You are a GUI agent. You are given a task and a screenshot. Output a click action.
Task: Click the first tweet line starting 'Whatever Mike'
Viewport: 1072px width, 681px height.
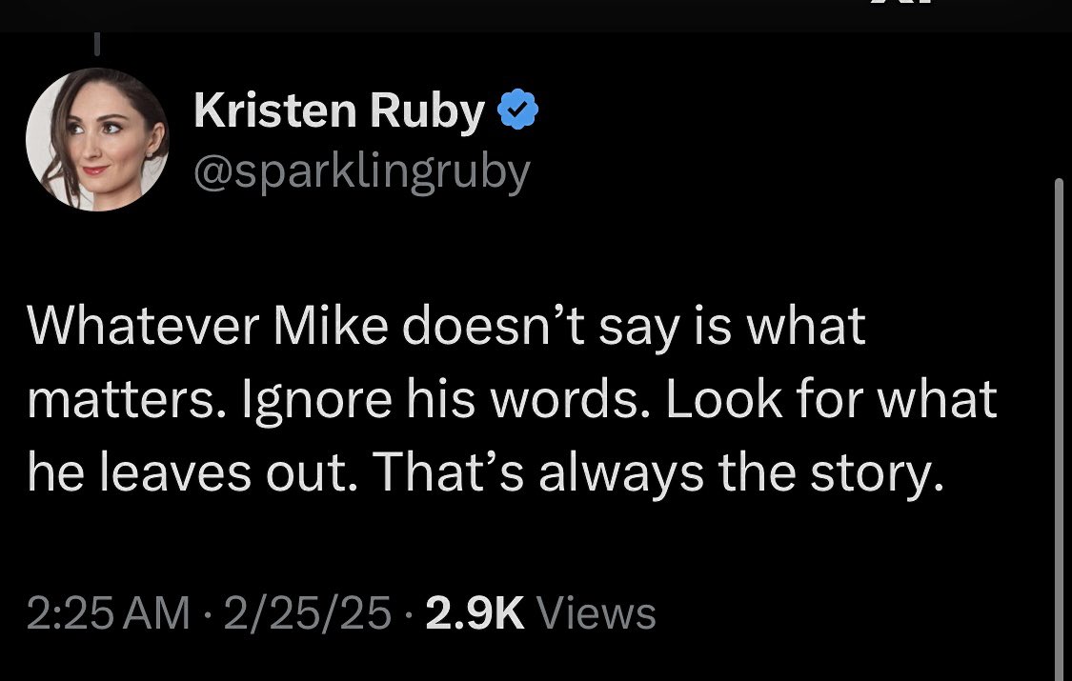[x=446, y=327]
